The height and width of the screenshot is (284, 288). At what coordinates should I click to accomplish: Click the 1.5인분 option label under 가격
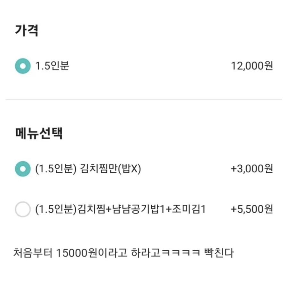(x=52, y=66)
